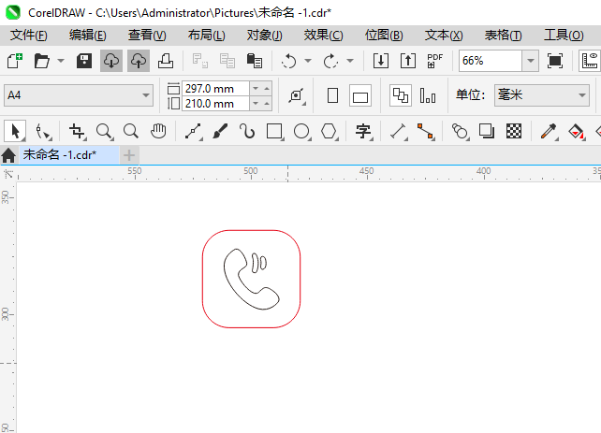Open the 文件(F) menu
The image size is (601, 433).
(x=29, y=36)
